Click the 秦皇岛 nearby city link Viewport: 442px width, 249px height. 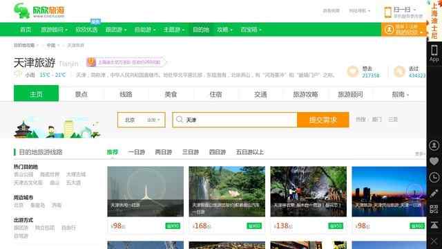[x=37, y=205]
